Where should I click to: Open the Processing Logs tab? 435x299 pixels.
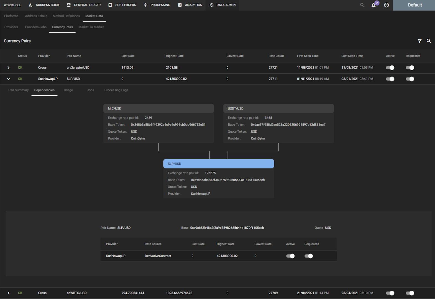[116, 90]
